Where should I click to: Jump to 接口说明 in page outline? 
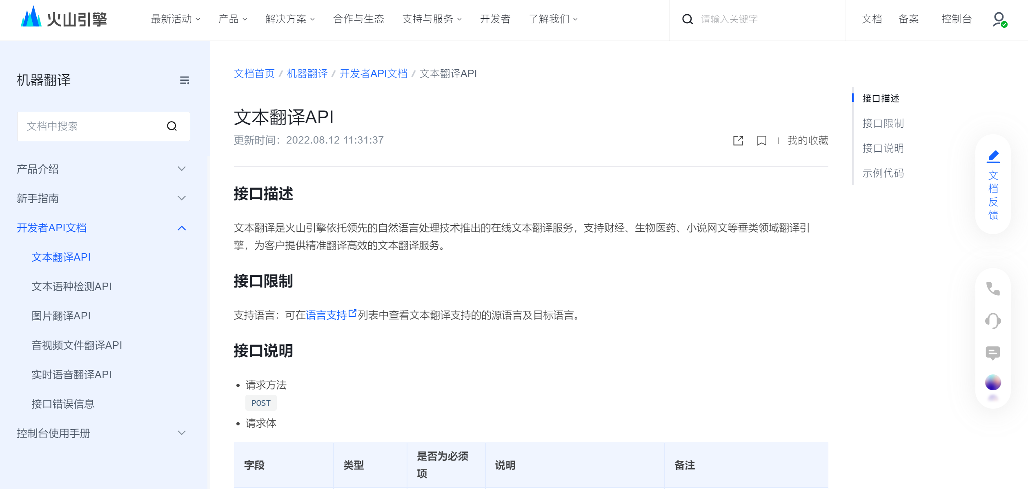[883, 148]
